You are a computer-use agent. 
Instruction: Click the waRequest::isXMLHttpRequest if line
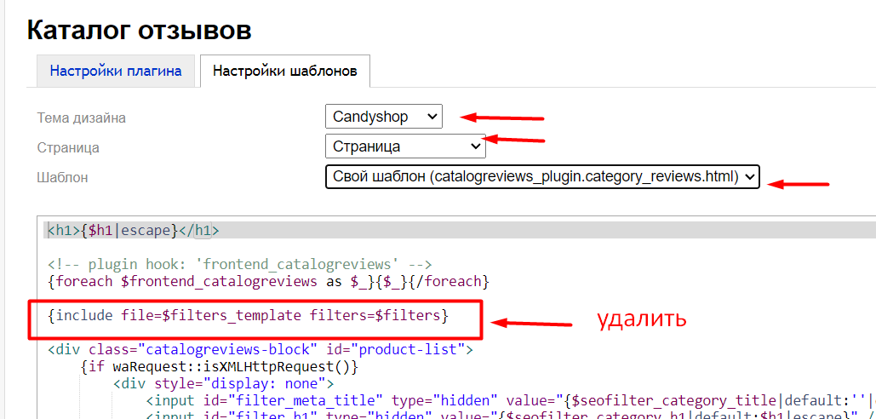coord(220,366)
